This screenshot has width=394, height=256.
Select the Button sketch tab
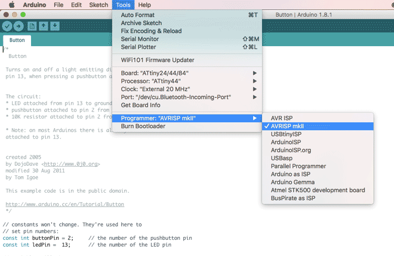(17, 40)
